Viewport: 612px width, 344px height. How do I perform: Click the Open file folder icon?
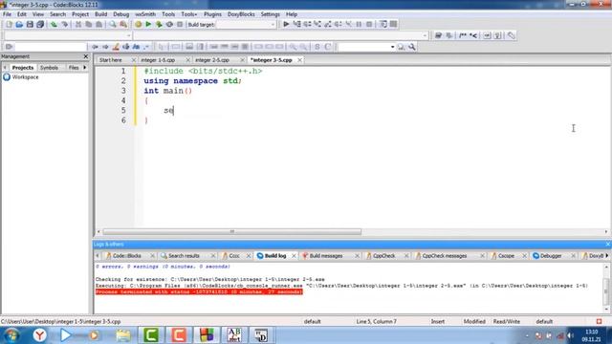[x=19, y=24]
